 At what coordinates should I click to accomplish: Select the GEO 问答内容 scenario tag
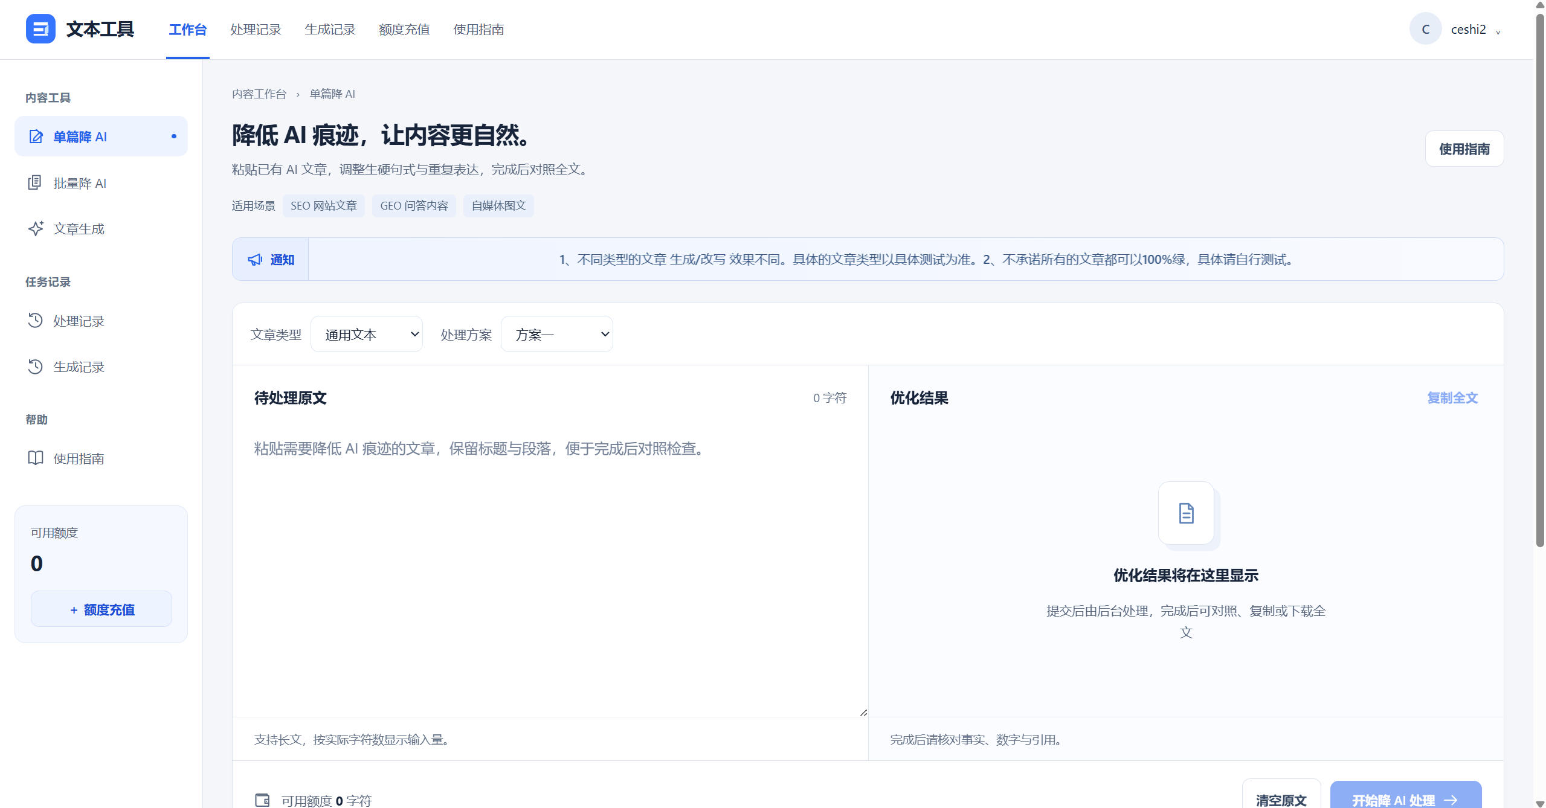414,206
